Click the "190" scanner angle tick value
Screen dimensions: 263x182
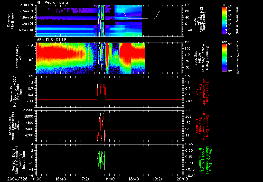pyautogui.click(x=188, y=42)
